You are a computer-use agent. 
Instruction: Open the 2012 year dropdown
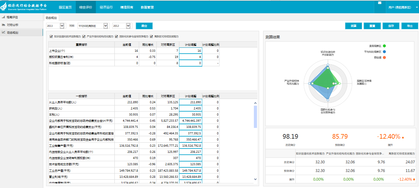pyautogui.click(x=122, y=26)
